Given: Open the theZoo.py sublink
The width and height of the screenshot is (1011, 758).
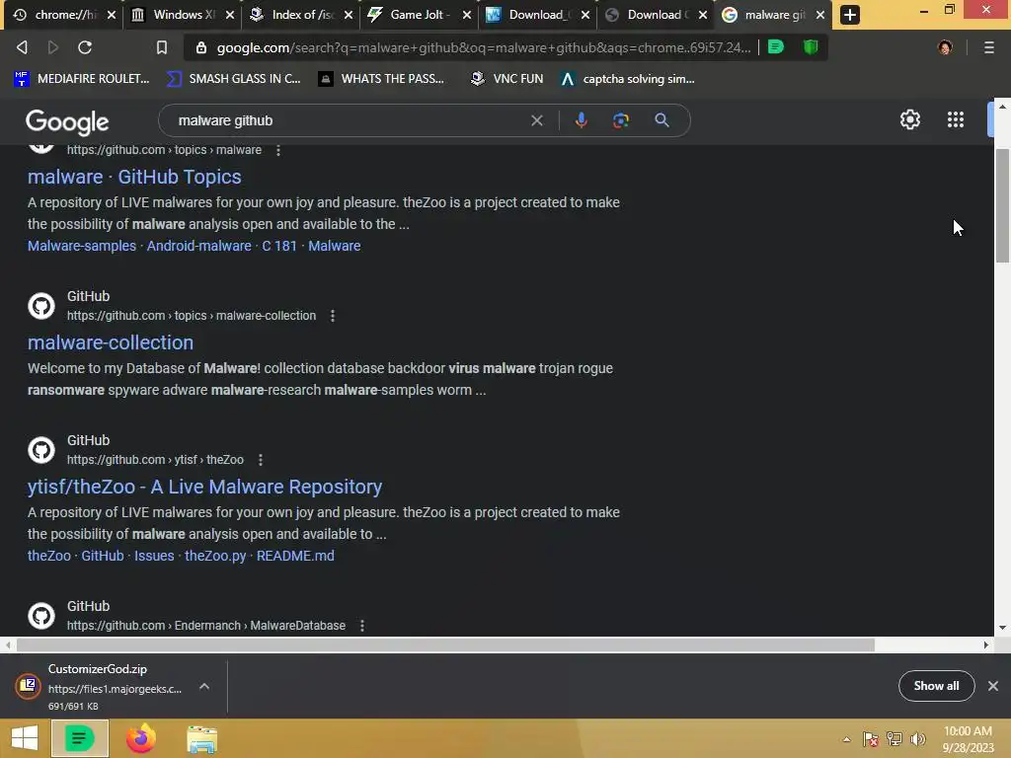Looking at the screenshot, I should tap(215, 556).
